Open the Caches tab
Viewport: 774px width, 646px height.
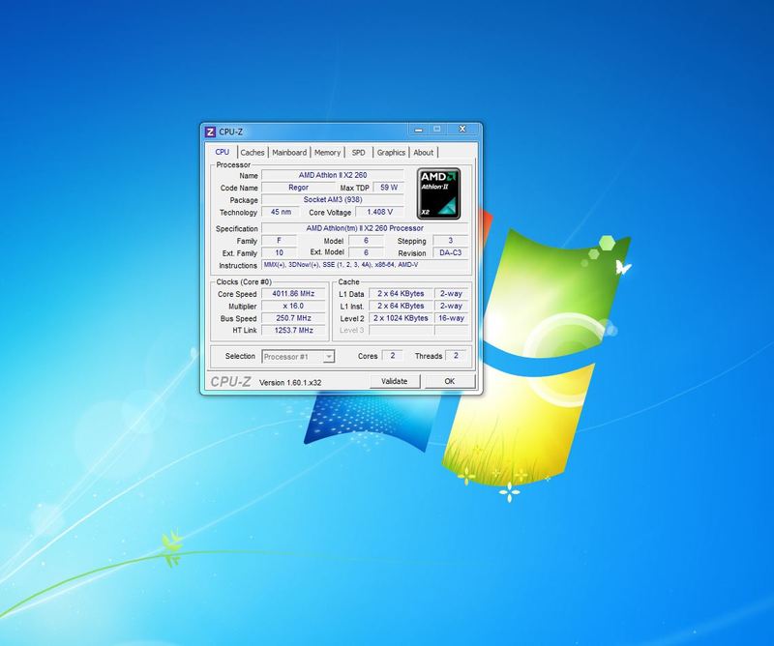(253, 153)
